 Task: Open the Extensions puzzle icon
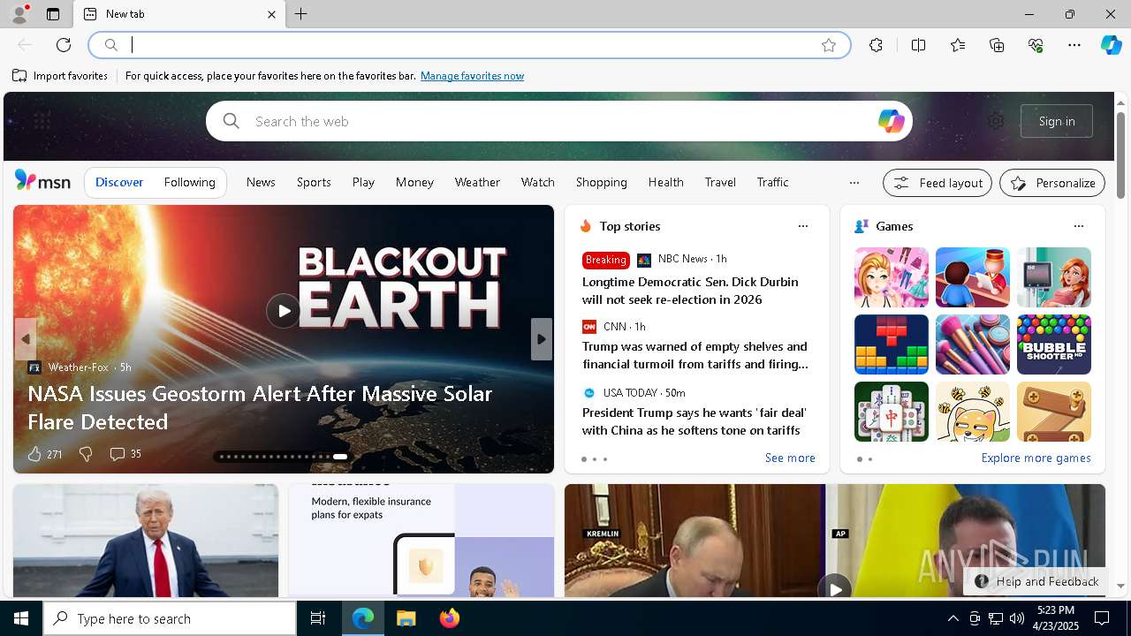click(876, 45)
